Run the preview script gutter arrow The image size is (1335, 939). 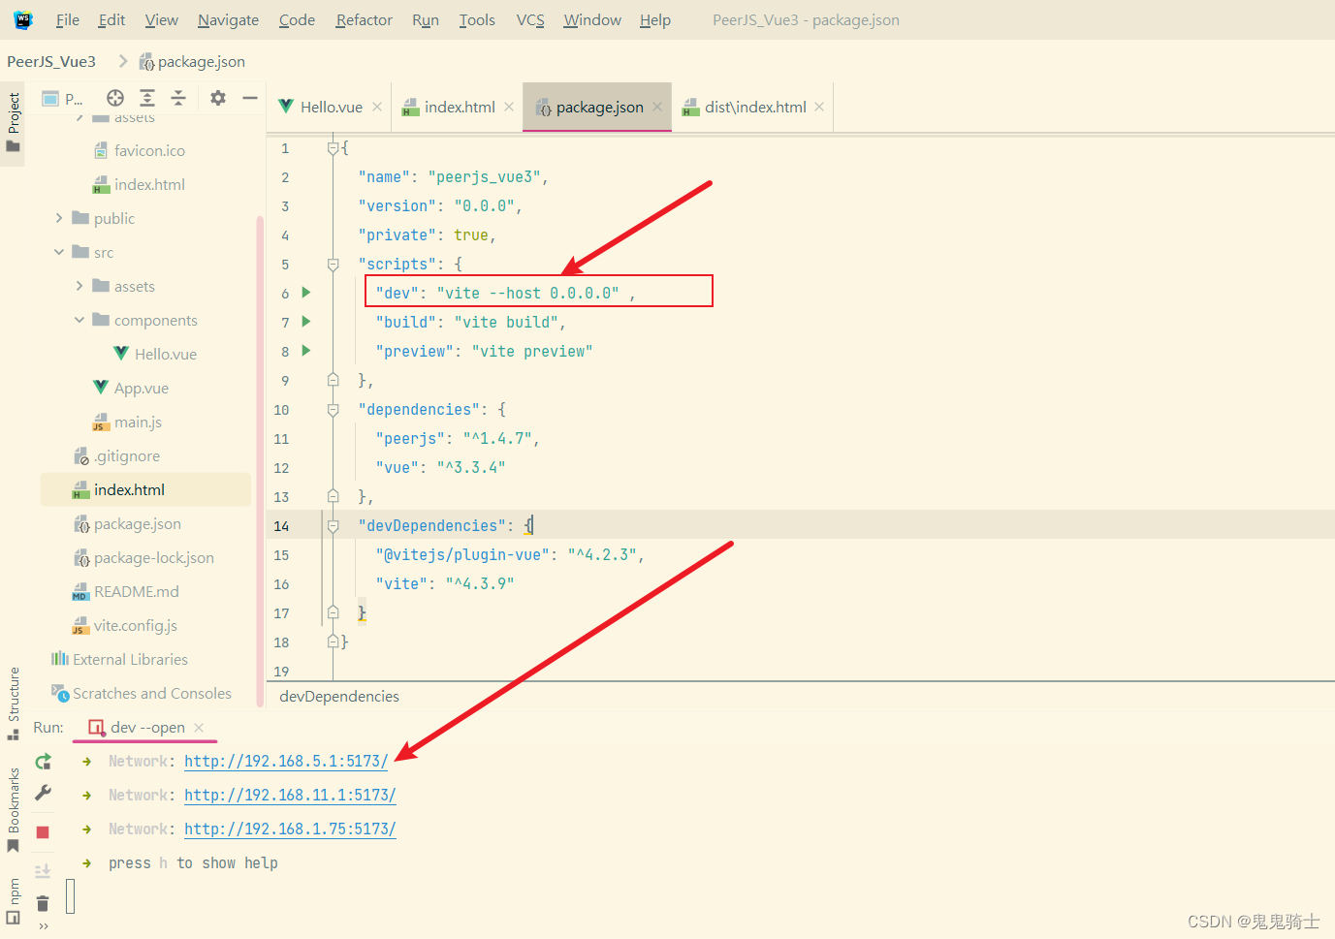pos(306,350)
